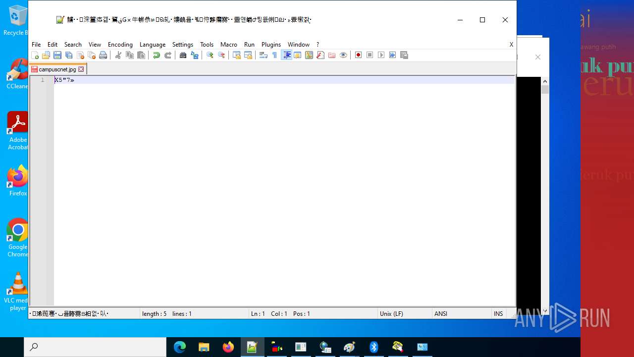
Task: Toggle synchronize horizontal scrolling icon
Action: [248, 55]
